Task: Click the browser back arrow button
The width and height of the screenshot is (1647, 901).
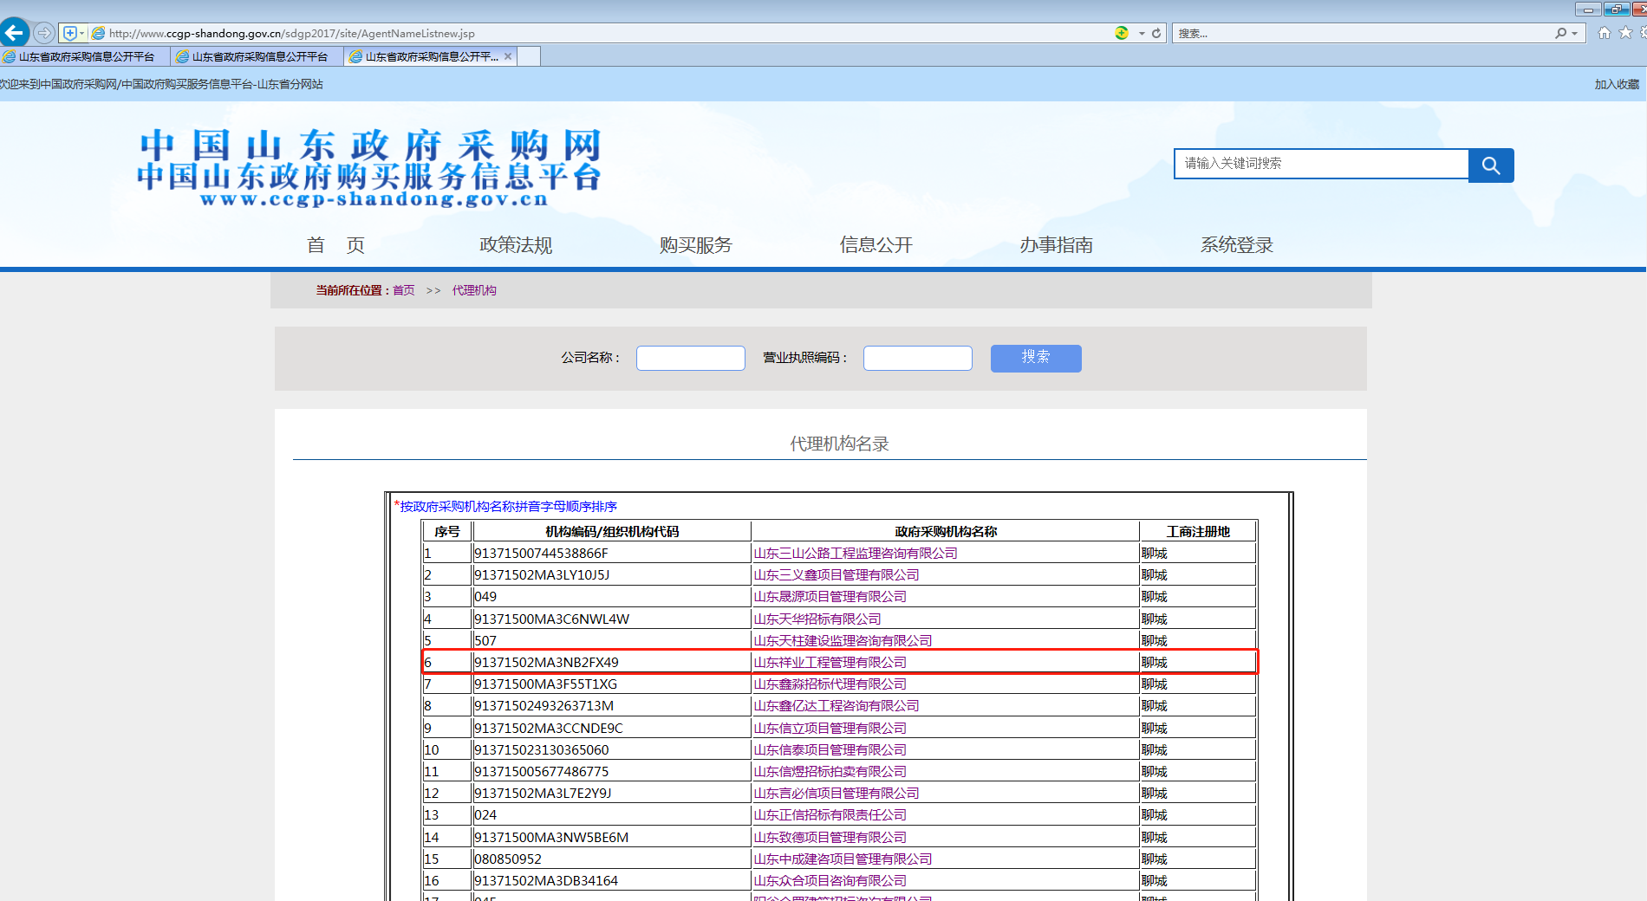Action: pos(15,33)
